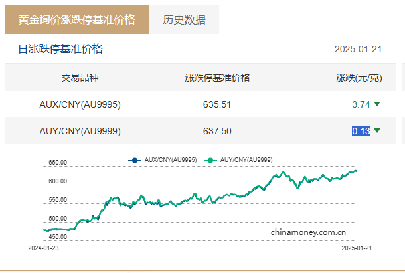Click the 650.00 axis label
The width and height of the screenshot is (405, 273).
[x=58, y=163]
